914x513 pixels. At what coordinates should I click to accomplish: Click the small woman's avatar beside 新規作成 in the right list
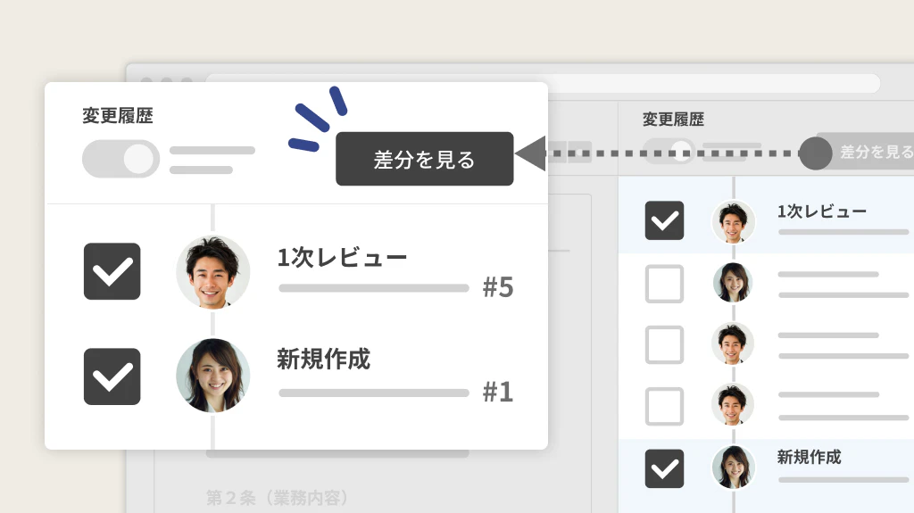coord(733,467)
